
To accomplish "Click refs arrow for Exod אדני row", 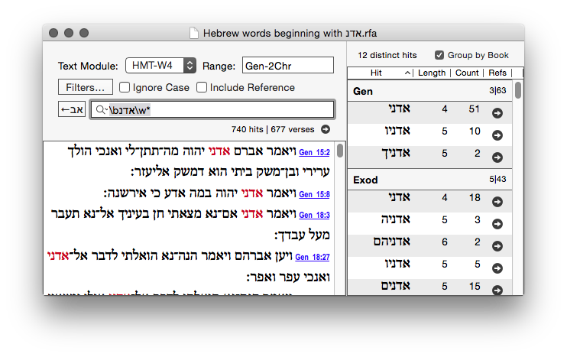I will 497,202.
